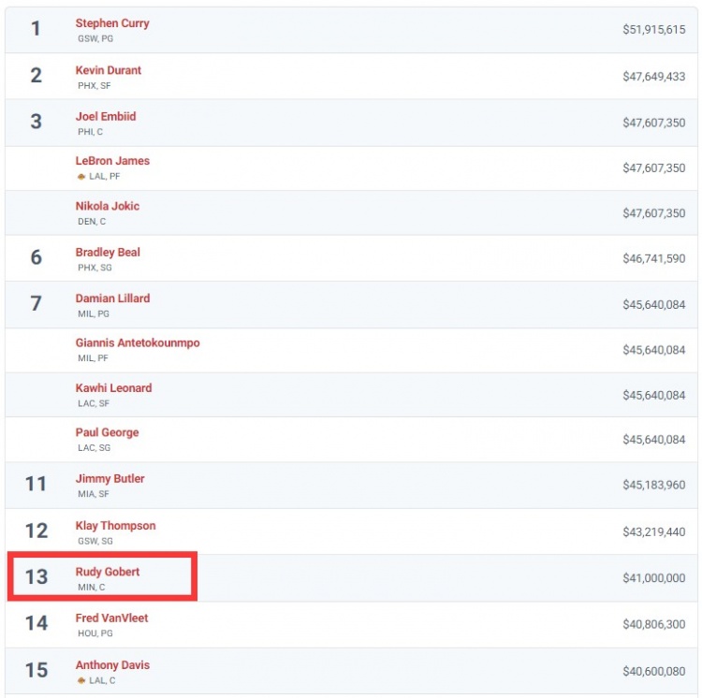Click the highlighted Rudy Gobert link
Viewport: 702px width, 698px height.
(x=108, y=572)
